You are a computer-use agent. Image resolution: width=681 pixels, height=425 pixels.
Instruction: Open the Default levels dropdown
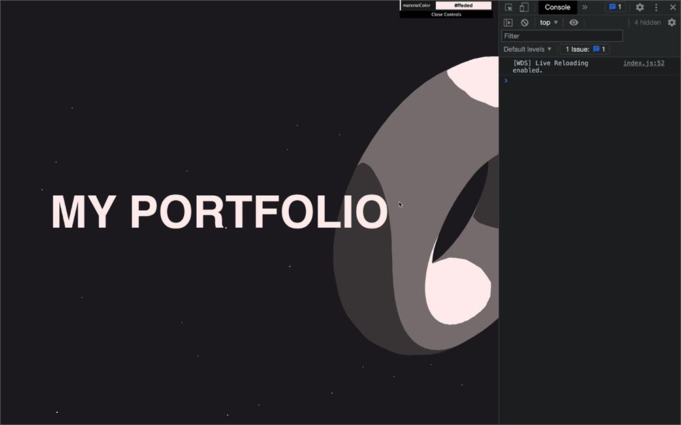(527, 50)
